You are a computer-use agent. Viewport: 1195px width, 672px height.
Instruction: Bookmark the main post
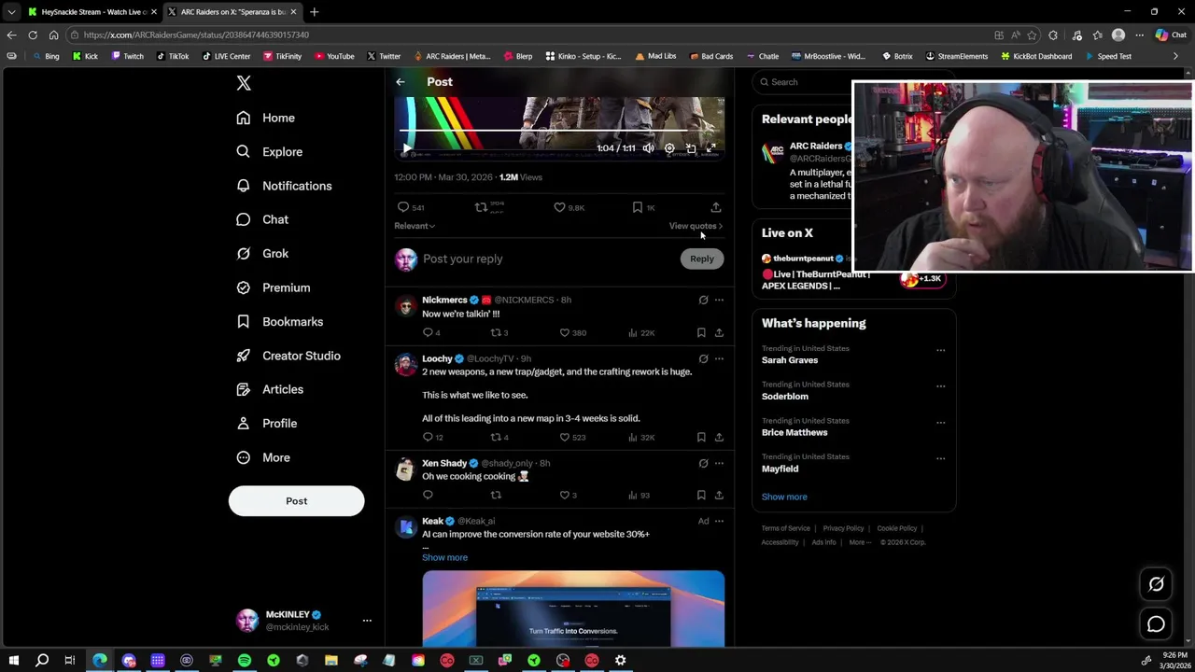click(x=638, y=207)
